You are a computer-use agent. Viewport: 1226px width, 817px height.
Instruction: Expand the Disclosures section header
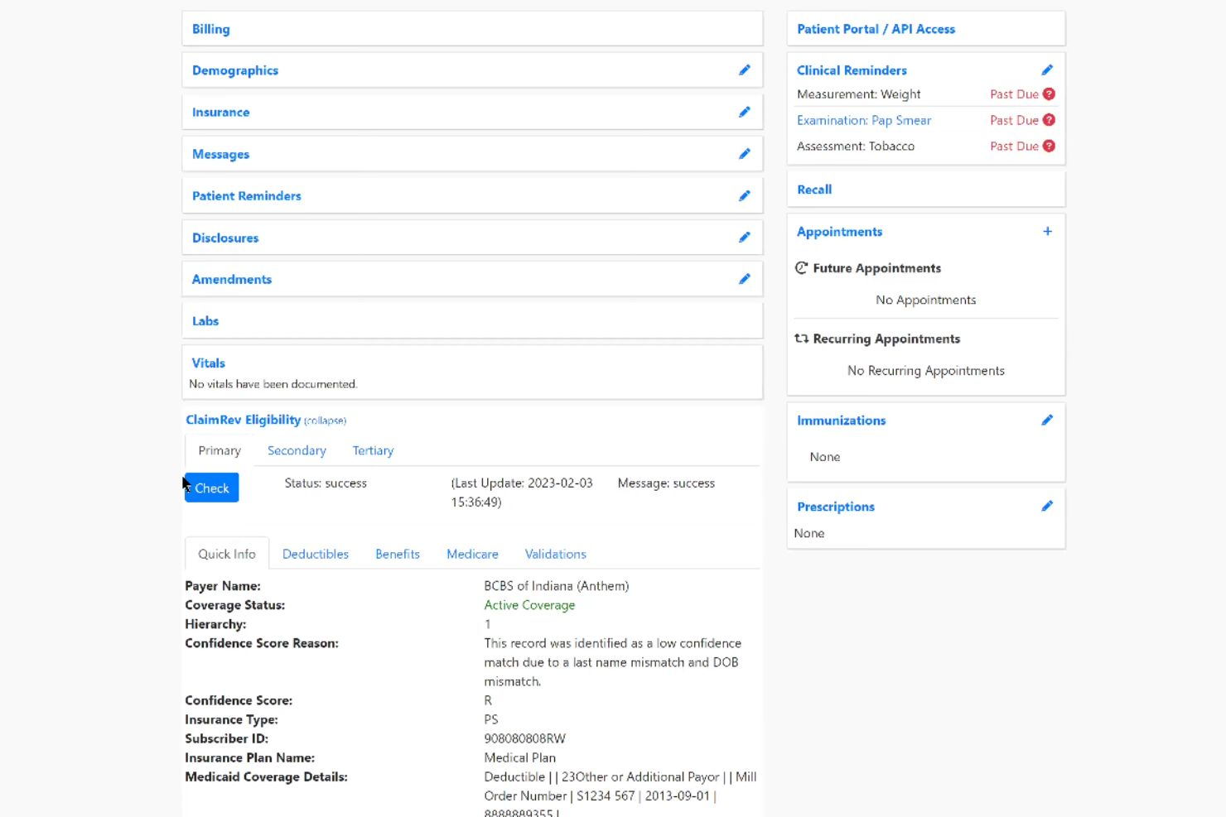click(x=225, y=238)
